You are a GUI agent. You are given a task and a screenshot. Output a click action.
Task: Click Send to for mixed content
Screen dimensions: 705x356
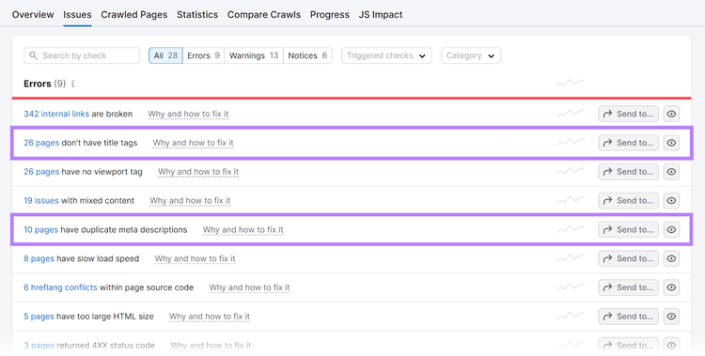point(628,200)
